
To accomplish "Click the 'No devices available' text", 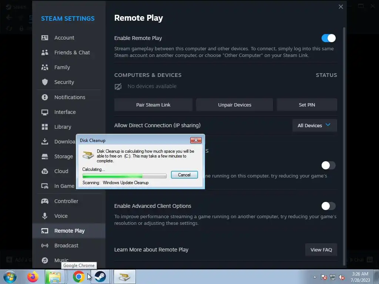I will pyautogui.click(x=152, y=86).
